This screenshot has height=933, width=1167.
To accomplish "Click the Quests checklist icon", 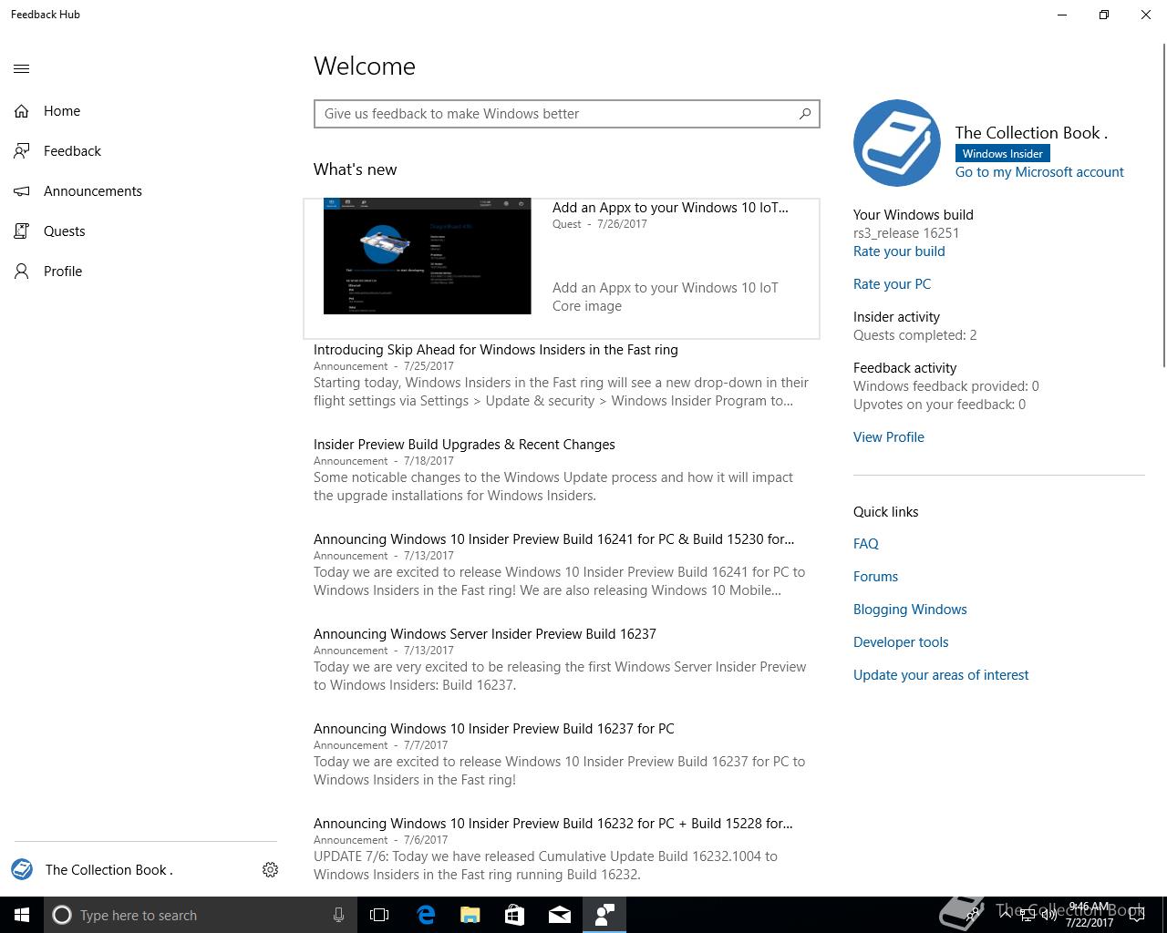I will click(22, 231).
